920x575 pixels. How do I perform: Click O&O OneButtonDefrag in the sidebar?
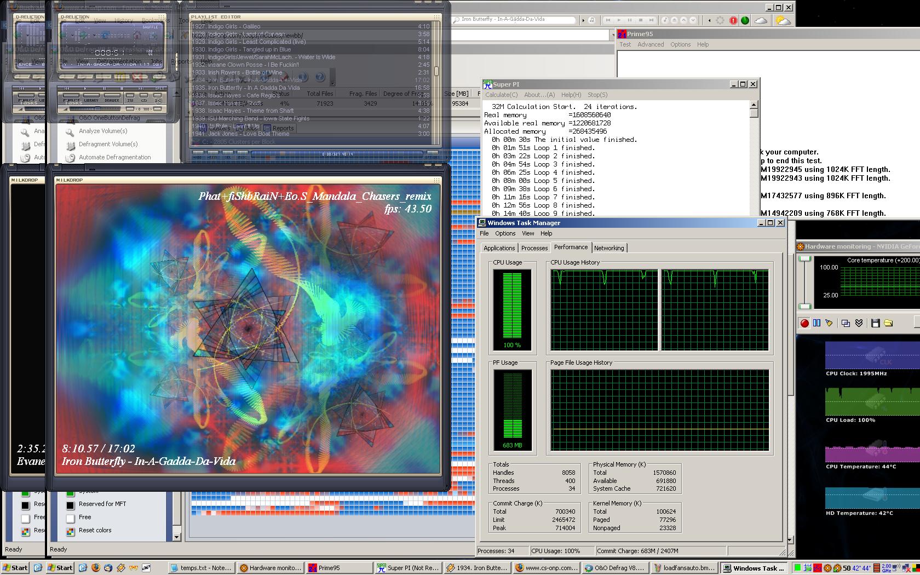(109, 118)
